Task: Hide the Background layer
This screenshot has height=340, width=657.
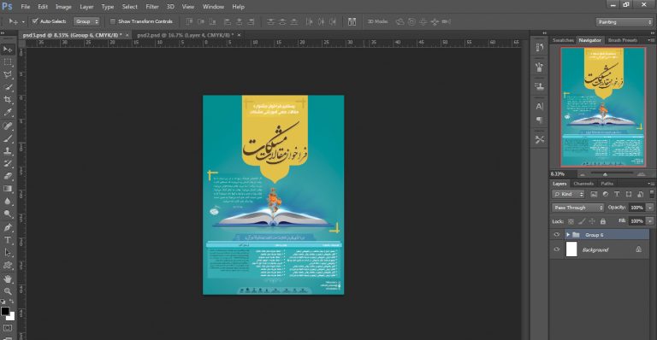Action: click(x=556, y=249)
